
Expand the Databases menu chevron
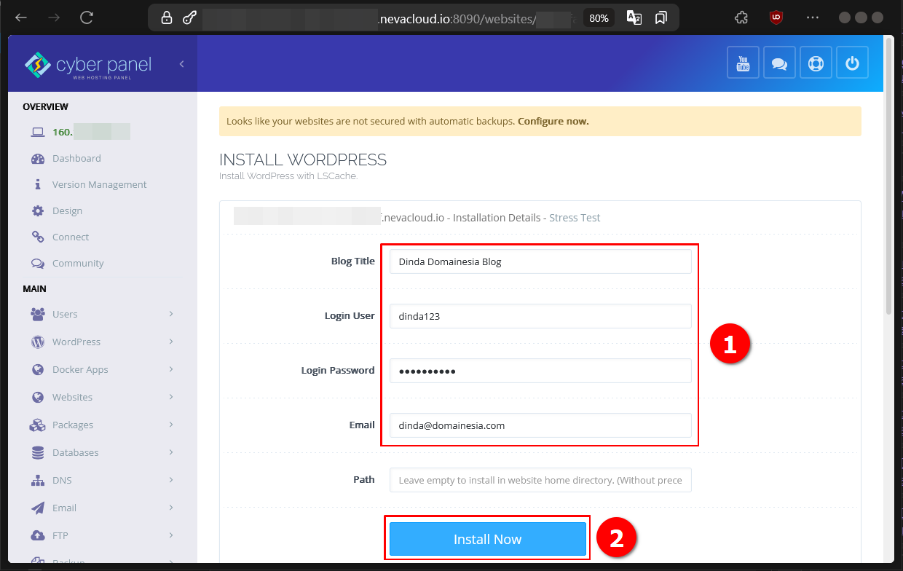point(171,452)
